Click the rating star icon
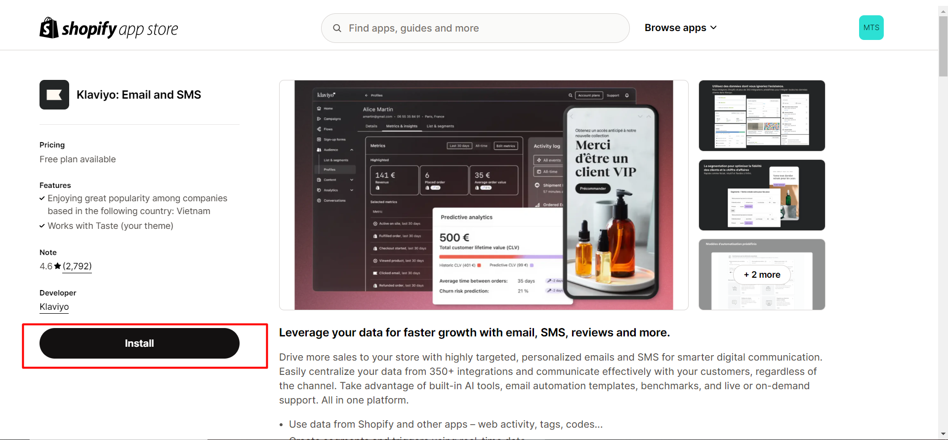This screenshot has height=440, width=948. [58, 266]
